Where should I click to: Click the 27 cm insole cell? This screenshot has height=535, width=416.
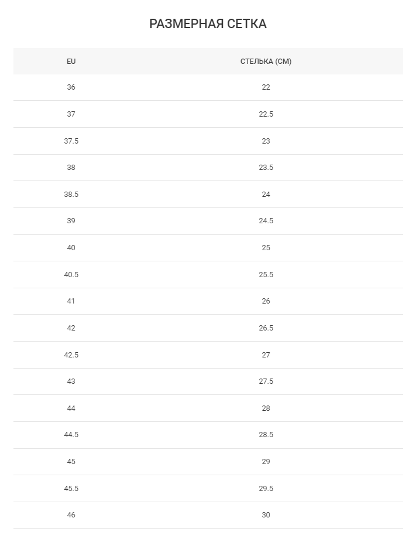coord(266,355)
